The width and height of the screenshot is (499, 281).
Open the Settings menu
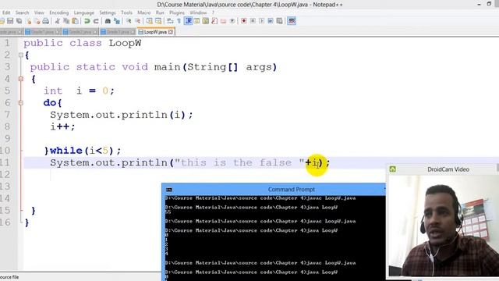[x=108, y=12]
